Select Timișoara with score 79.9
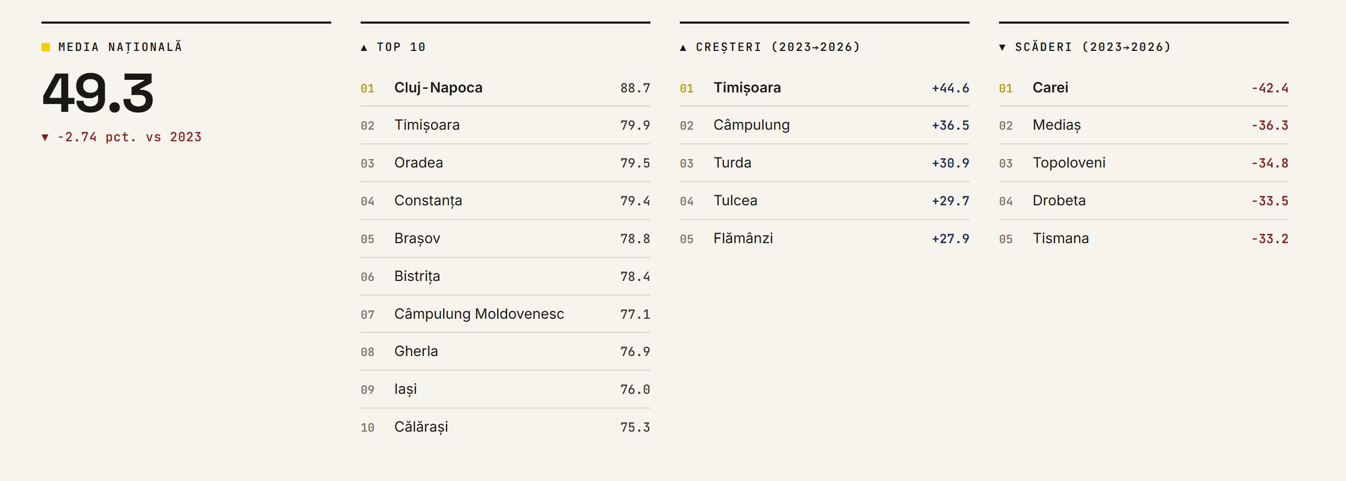 point(506,126)
